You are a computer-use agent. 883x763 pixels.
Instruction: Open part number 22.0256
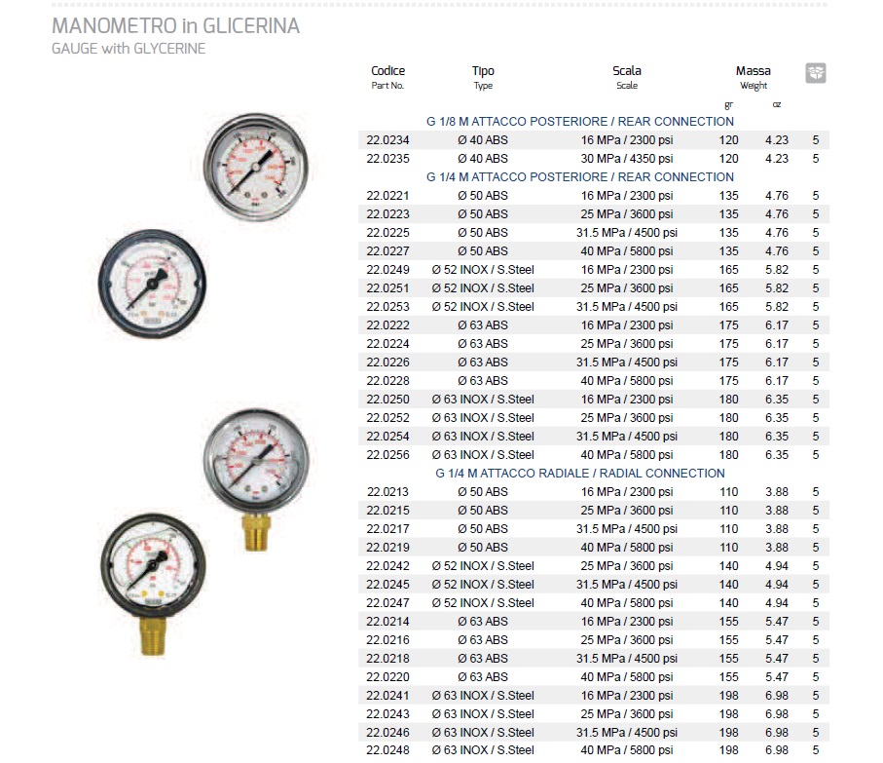[386, 455]
